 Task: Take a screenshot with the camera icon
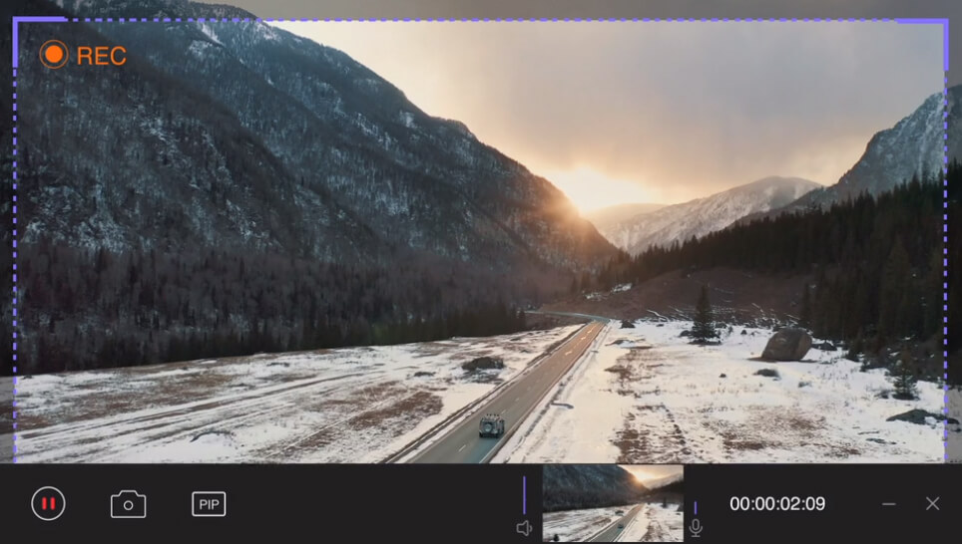click(128, 504)
